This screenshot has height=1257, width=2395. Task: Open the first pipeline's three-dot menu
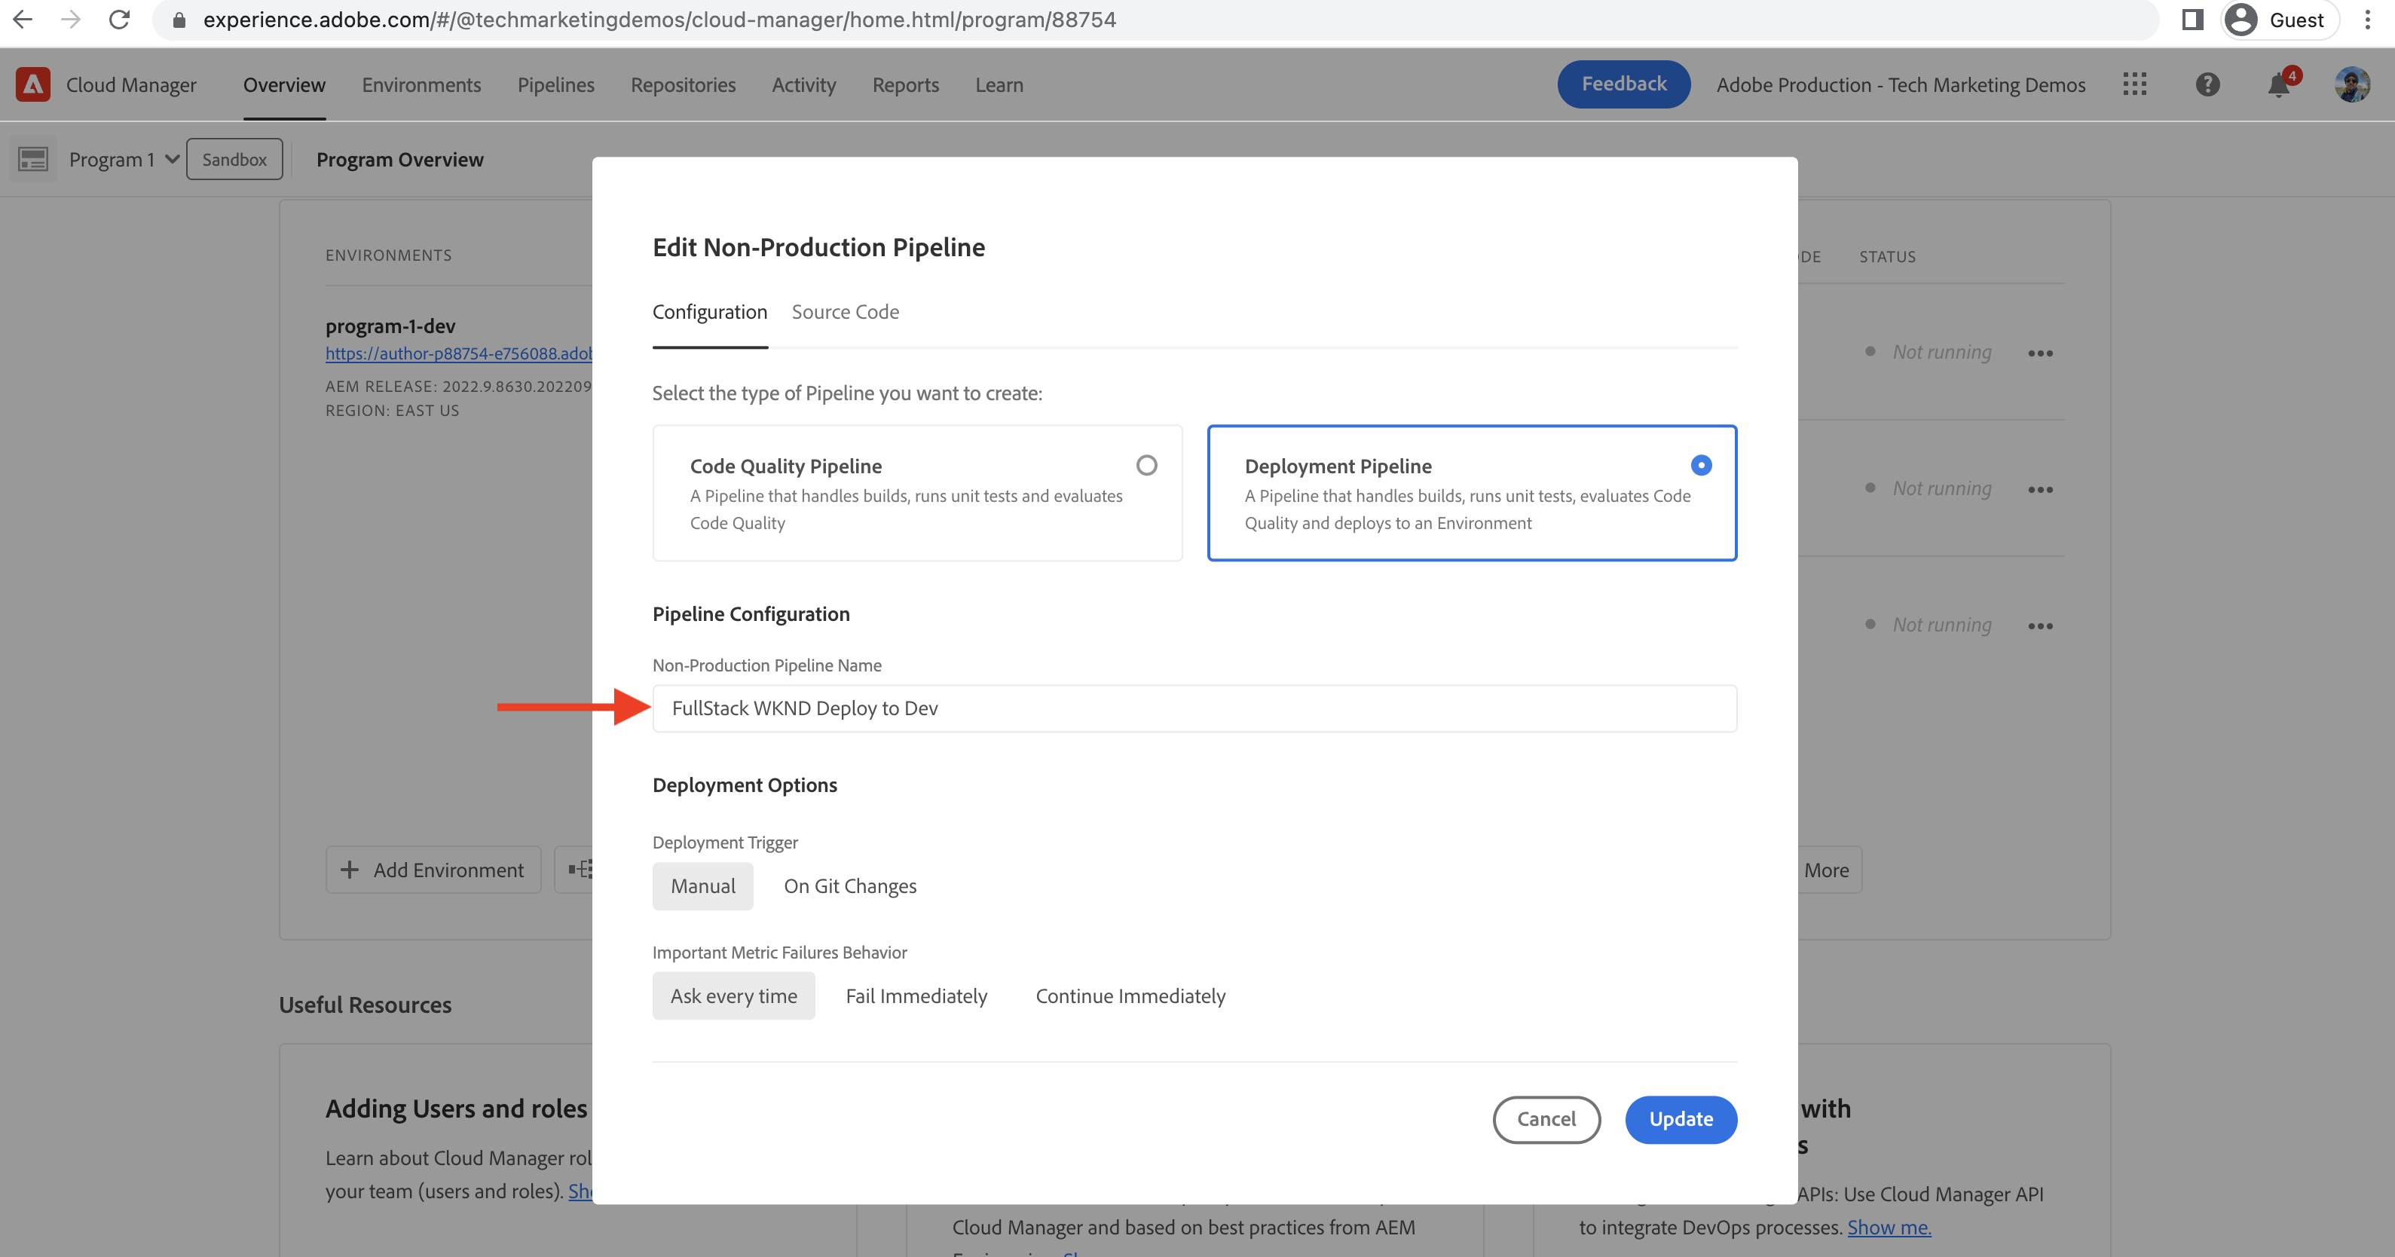[2040, 353]
